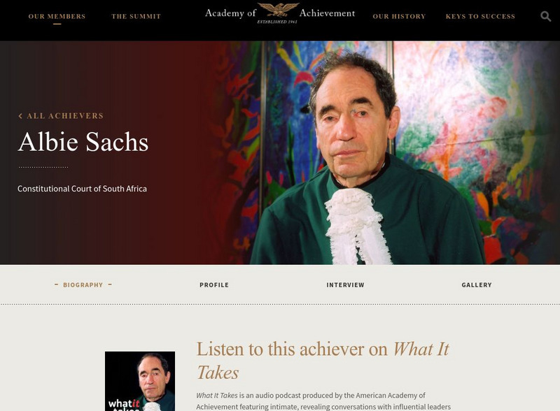Switch to the Biography tab
Screen dimensions: 560x411
pos(83,284)
